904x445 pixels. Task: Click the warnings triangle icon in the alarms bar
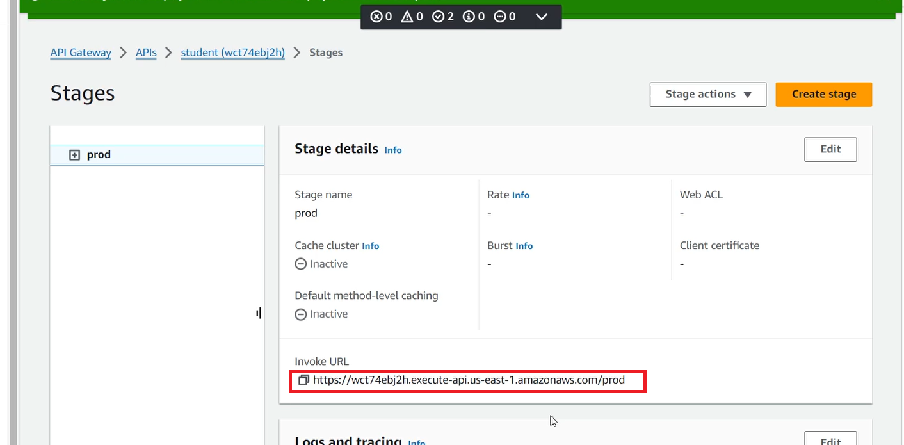coord(408,17)
